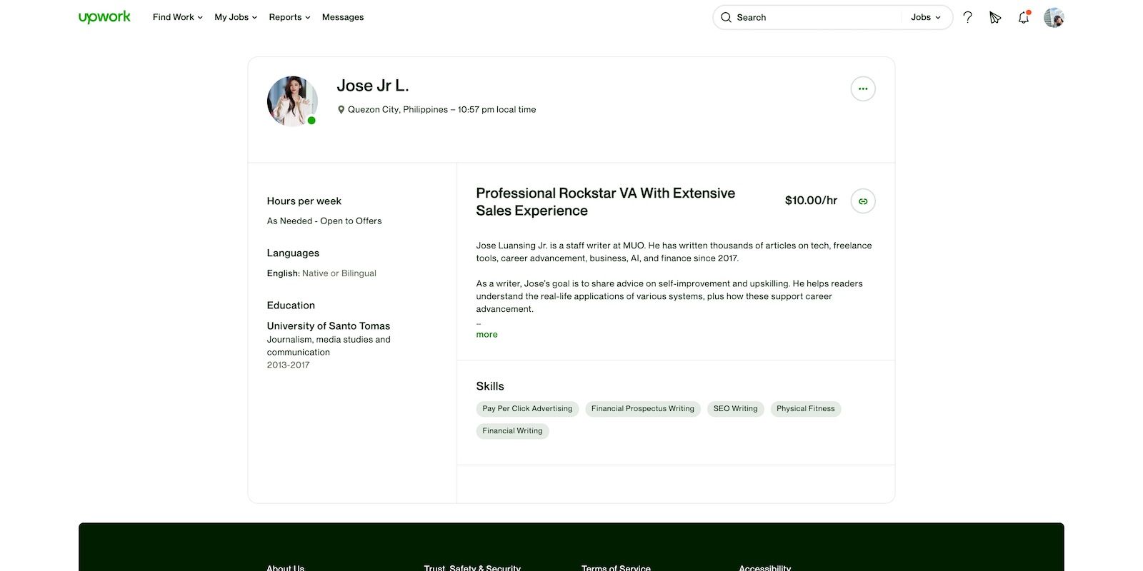The width and height of the screenshot is (1143, 571).
Task: Open the Terms of Service link
Action: (x=615, y=567)
